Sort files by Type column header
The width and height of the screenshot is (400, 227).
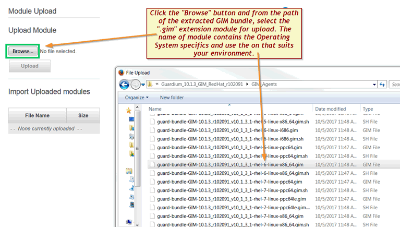368,109
